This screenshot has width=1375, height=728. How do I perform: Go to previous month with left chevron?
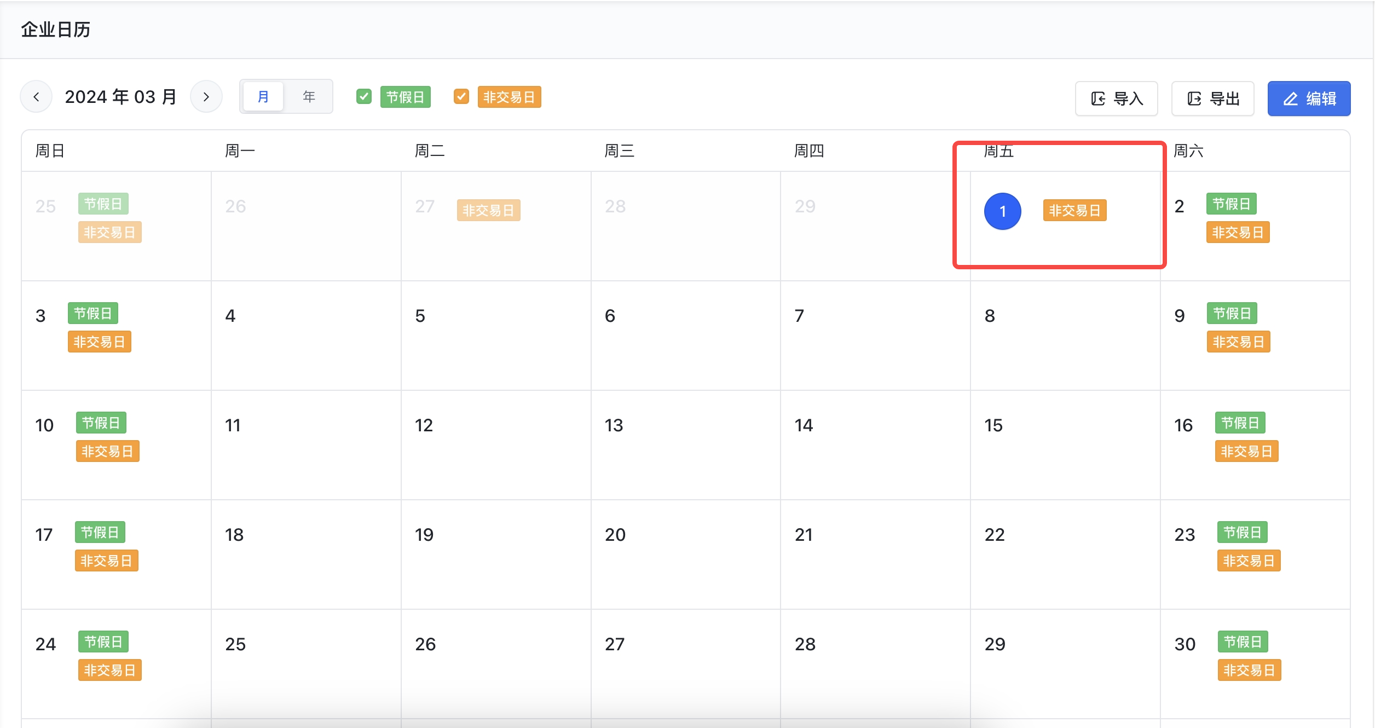(36, 97)
